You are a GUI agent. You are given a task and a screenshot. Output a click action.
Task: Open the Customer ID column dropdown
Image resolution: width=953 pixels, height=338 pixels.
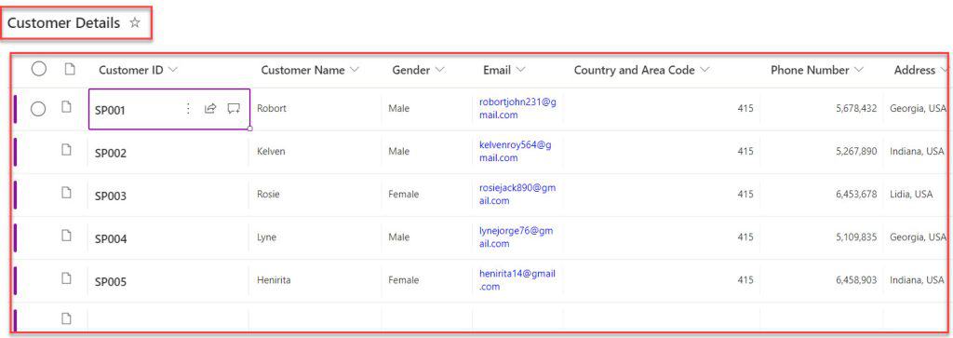click(x=172, y=70)
